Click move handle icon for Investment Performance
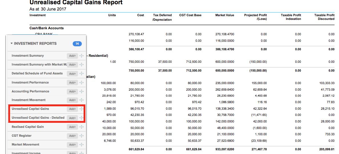Screen dimensions: 339x154 [x=82, y=82]
